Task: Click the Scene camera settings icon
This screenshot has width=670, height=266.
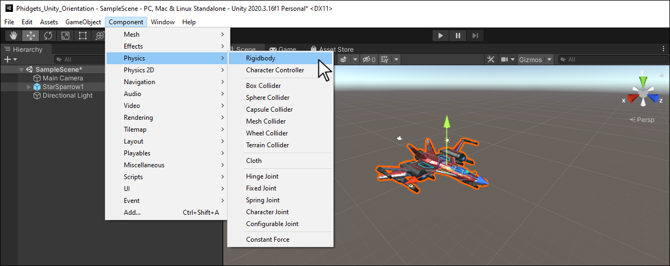Action: pos(505,59)
